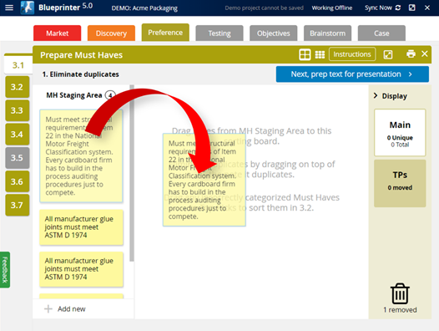Print the Must Haves board

tap(411, 53)
